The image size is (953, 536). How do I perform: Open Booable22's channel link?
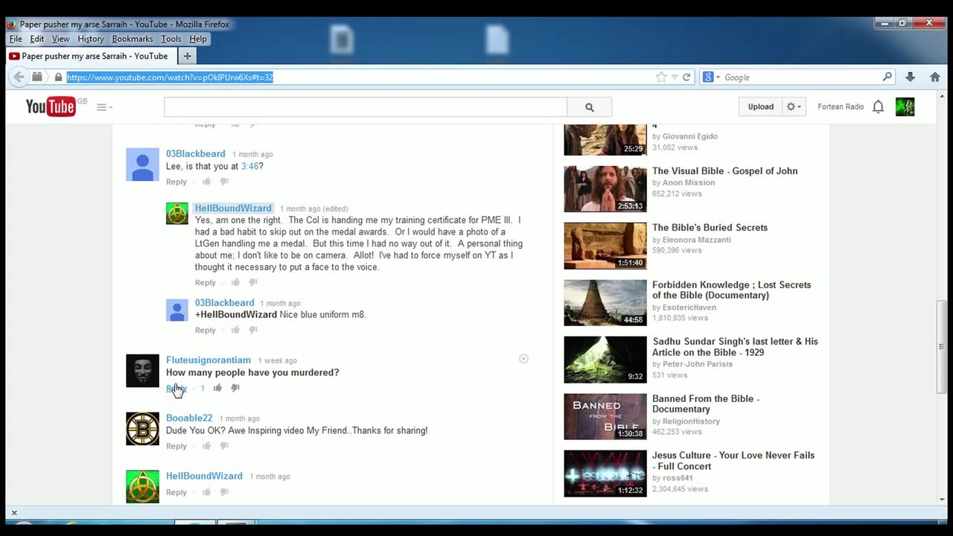189,418
